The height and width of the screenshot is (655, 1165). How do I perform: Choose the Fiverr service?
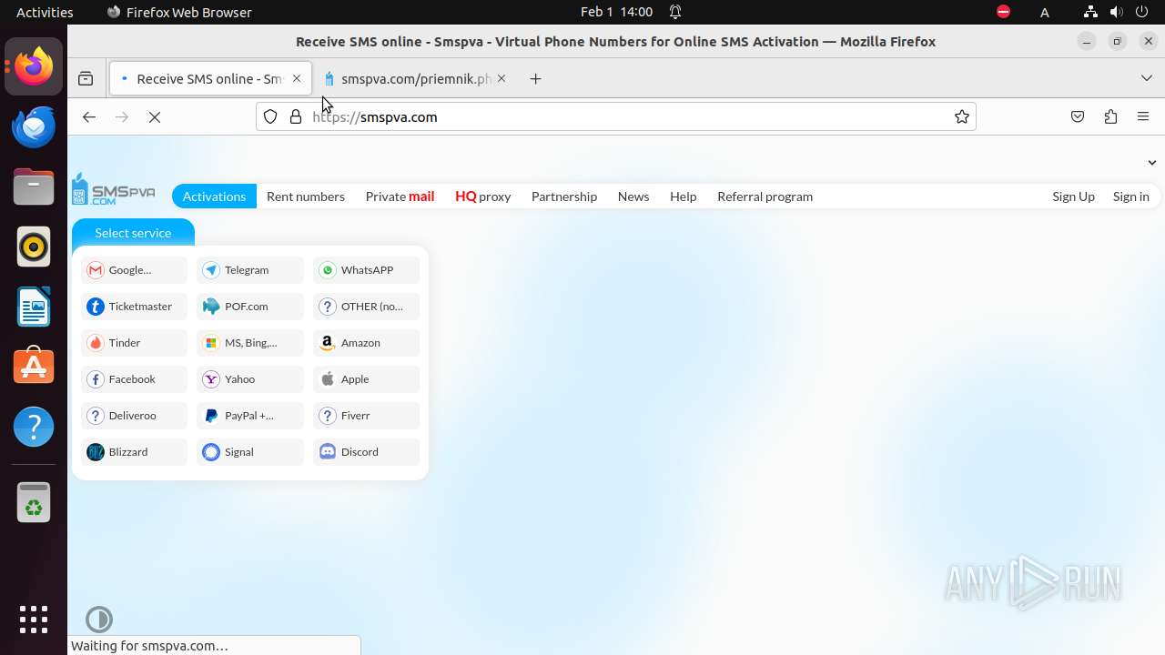pos(367,416)
